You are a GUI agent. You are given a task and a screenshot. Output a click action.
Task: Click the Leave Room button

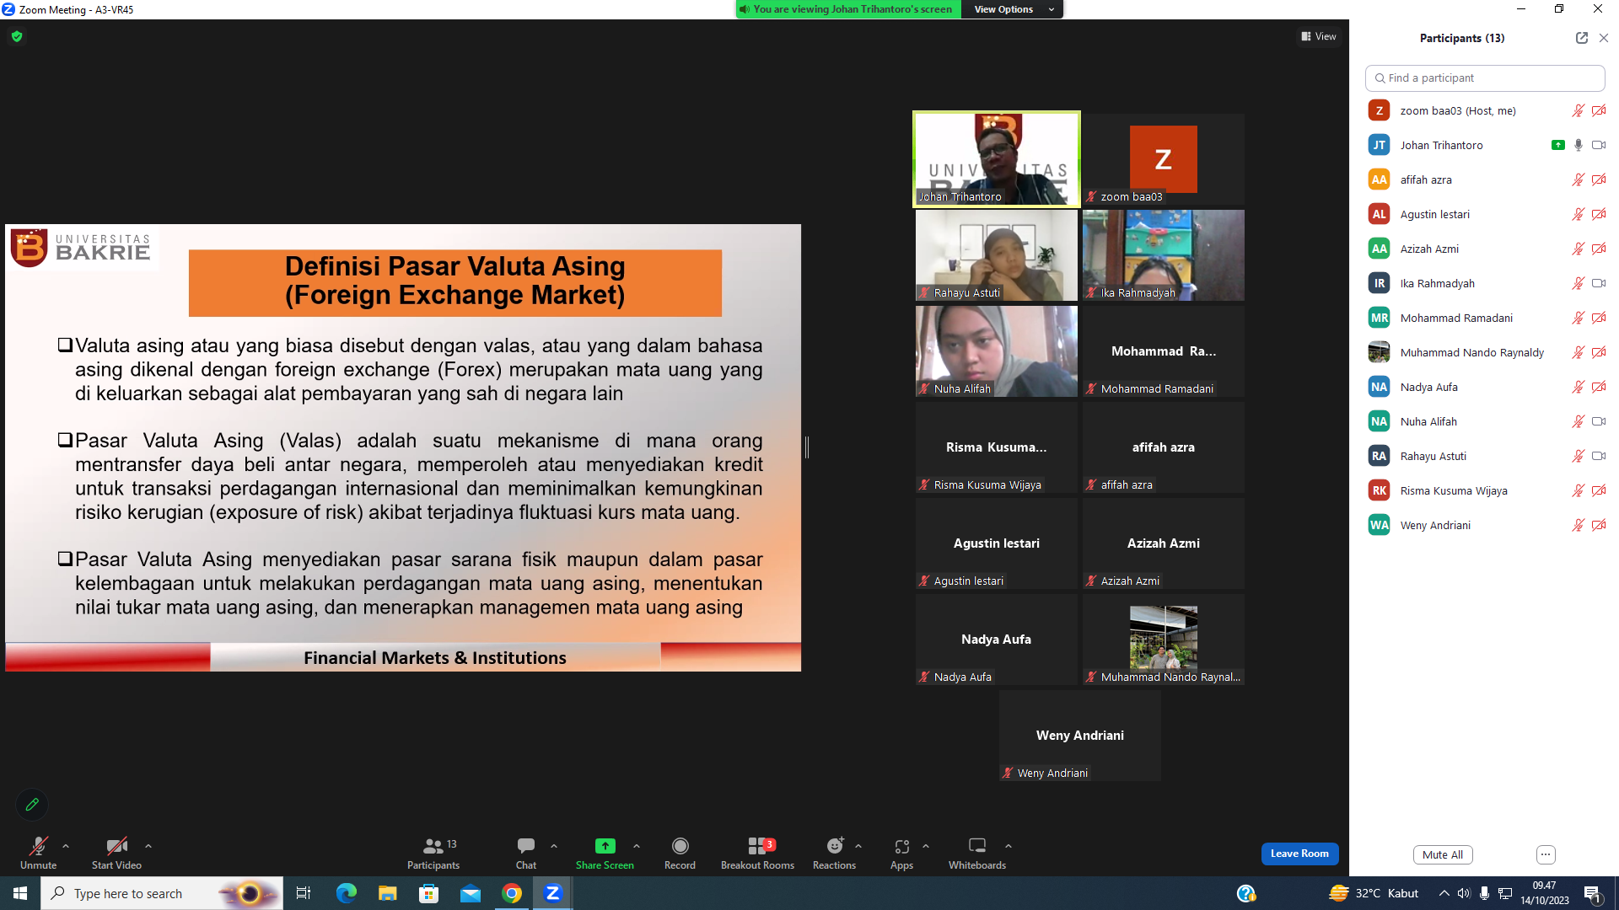click(x=1299, y=854)
